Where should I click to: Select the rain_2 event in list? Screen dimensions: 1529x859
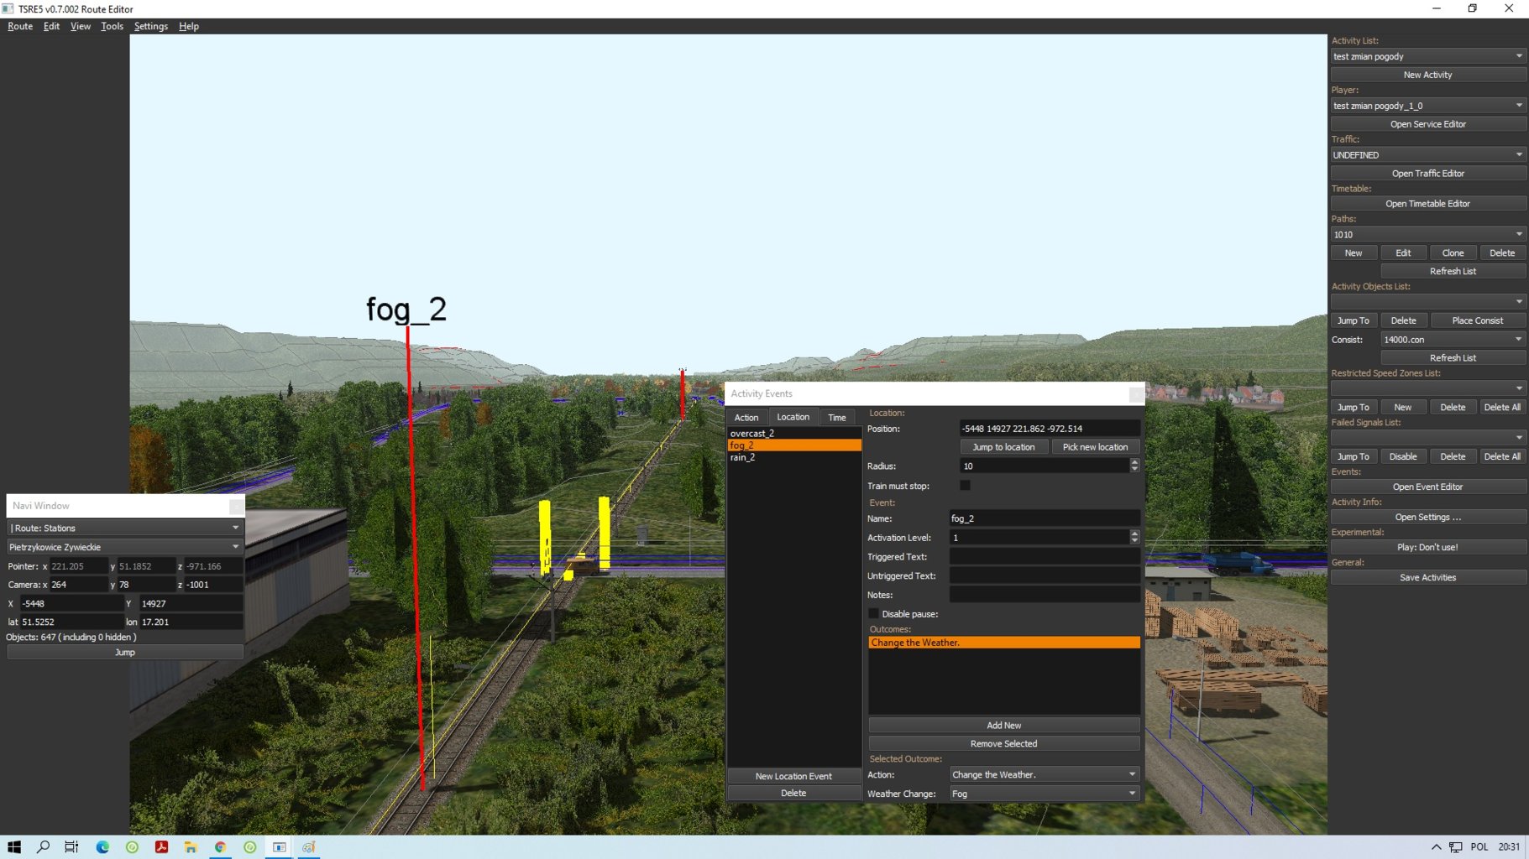[742, 457]
